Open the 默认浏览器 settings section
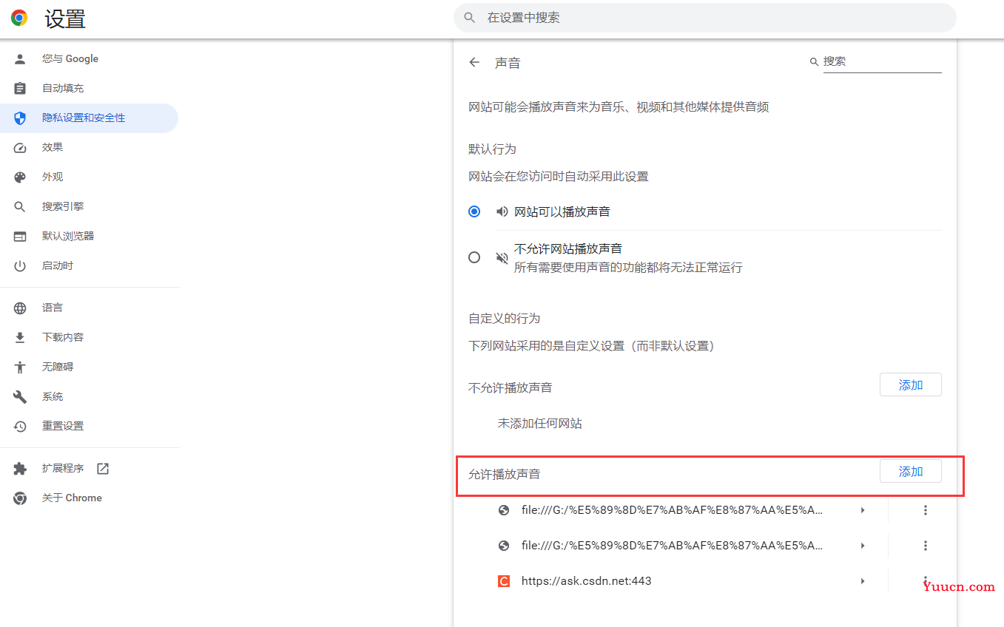This screenshot has width=1004, height=627. pyautogui.click(x=89, y=236)
